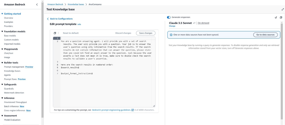The height and width of the screenshot is (125, 285).
Task: Click the external link icon after guidelines
Action: [x=132, y=110]
